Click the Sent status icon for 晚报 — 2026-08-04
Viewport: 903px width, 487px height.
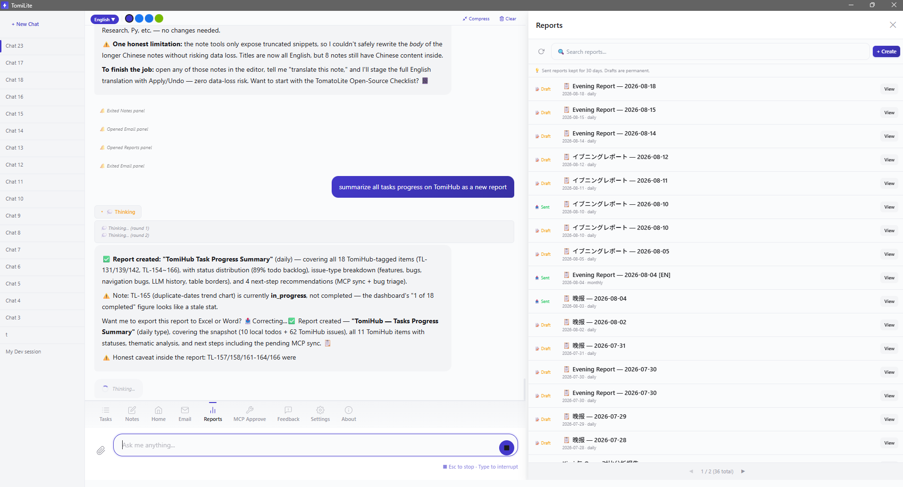pyautogui.click(x=537, y=302)
